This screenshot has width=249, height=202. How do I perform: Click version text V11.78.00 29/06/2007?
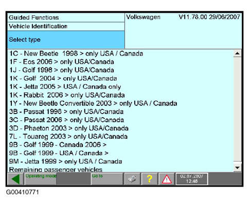(x=209, y=17)
